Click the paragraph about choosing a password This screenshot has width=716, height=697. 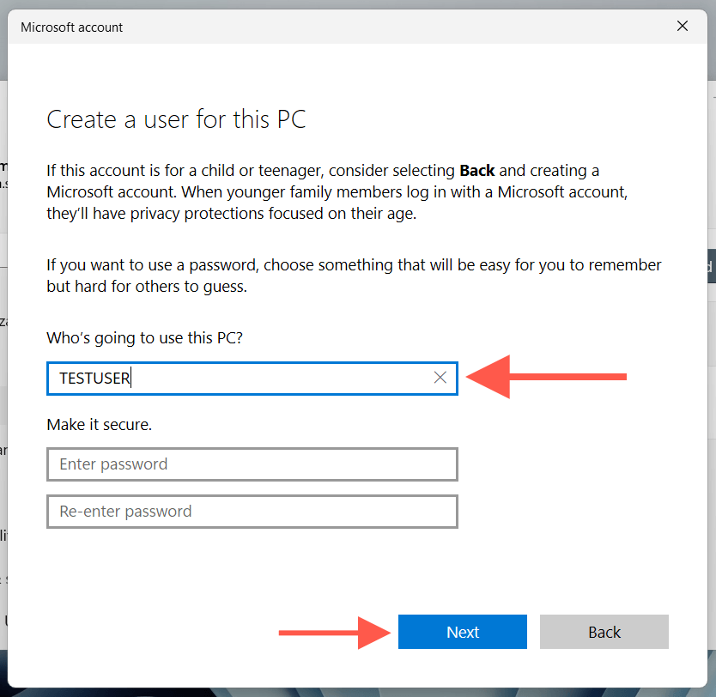[x=354, y=276]
